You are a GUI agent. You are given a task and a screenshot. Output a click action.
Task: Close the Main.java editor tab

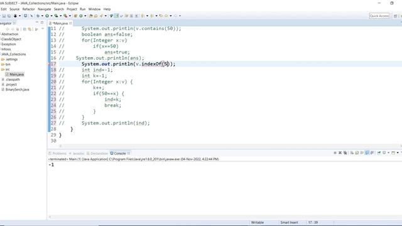pos(70,23)
